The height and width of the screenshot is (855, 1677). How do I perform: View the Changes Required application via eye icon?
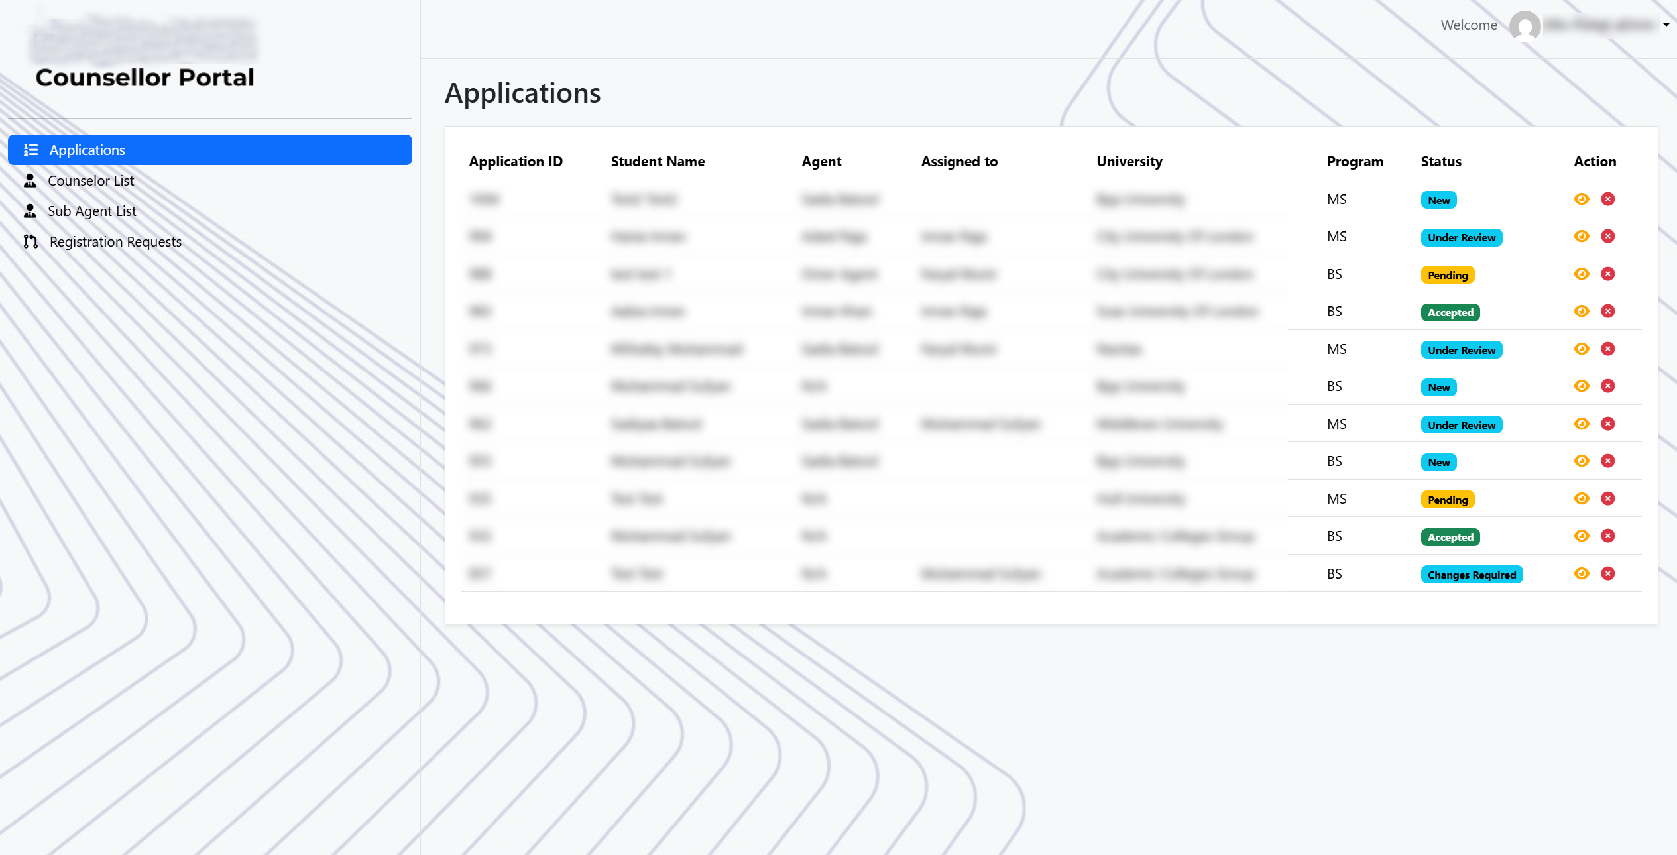pos(1582,573)
